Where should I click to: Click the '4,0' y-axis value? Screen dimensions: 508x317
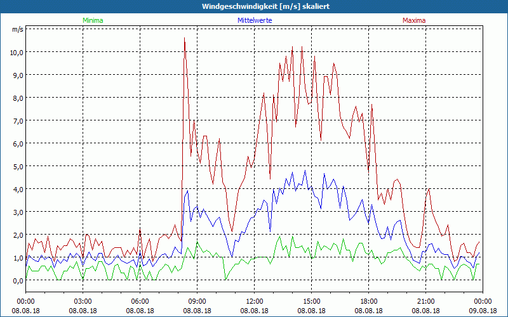click(18, 189)
